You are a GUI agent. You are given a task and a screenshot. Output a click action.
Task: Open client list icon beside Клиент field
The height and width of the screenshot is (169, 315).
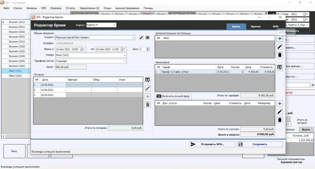[147, 37]
